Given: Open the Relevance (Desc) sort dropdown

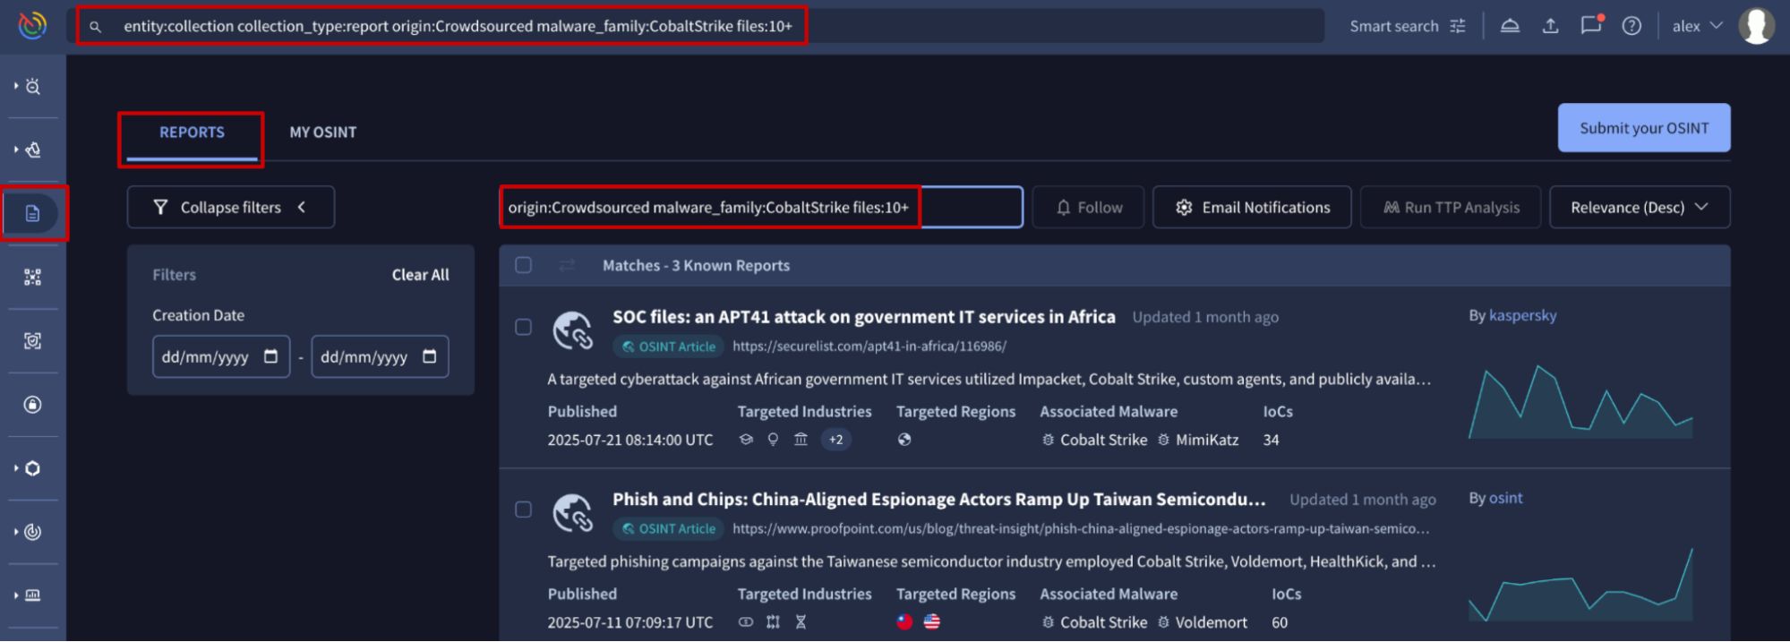Looking at the screenshot, I should [x=1640, y=208].
